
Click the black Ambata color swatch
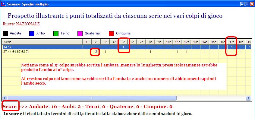(5, 34)
